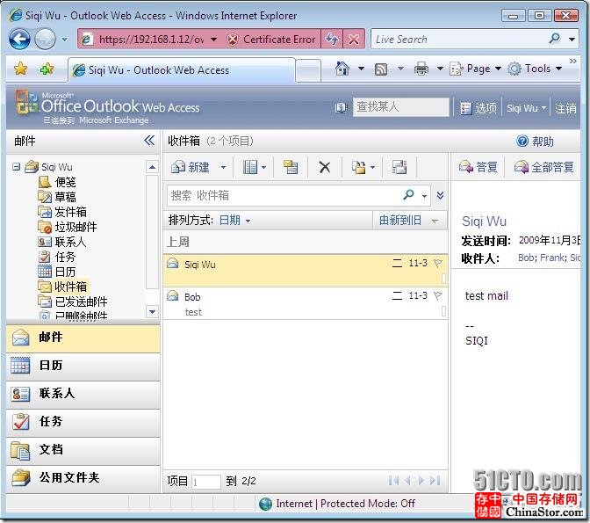Click the Print icon
The height and width of the screenshot is (523, 590).
(x=421, y=69)
